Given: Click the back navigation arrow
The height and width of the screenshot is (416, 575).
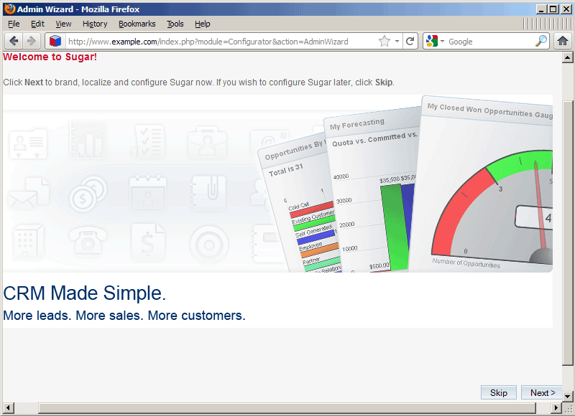Looking at the screenshot, I should [13, 41].
